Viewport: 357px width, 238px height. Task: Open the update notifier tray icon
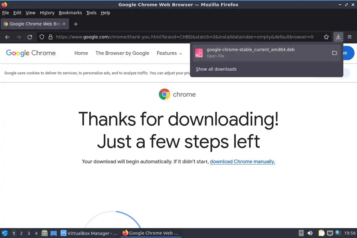pos(338,233)
